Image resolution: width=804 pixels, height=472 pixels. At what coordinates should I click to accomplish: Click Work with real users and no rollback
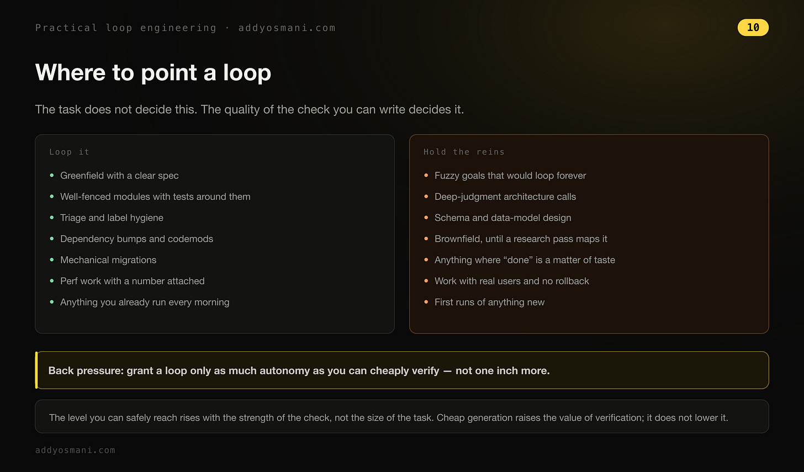[512, 281]
